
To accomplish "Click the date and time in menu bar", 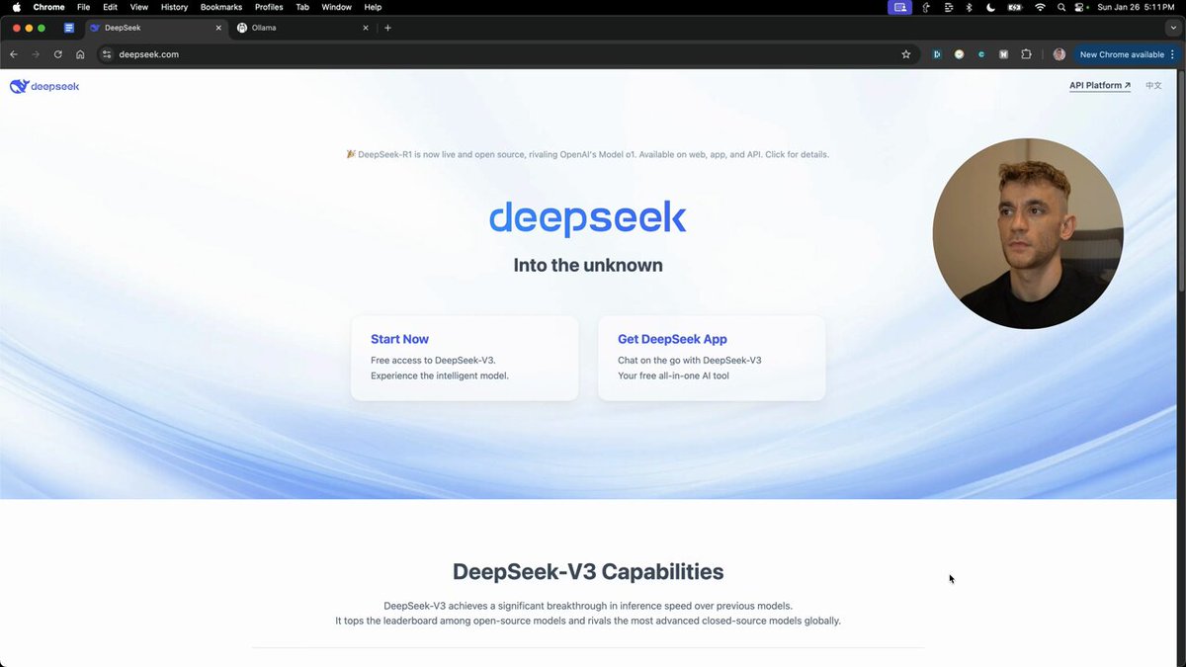I will click(x=1137, y=7).
